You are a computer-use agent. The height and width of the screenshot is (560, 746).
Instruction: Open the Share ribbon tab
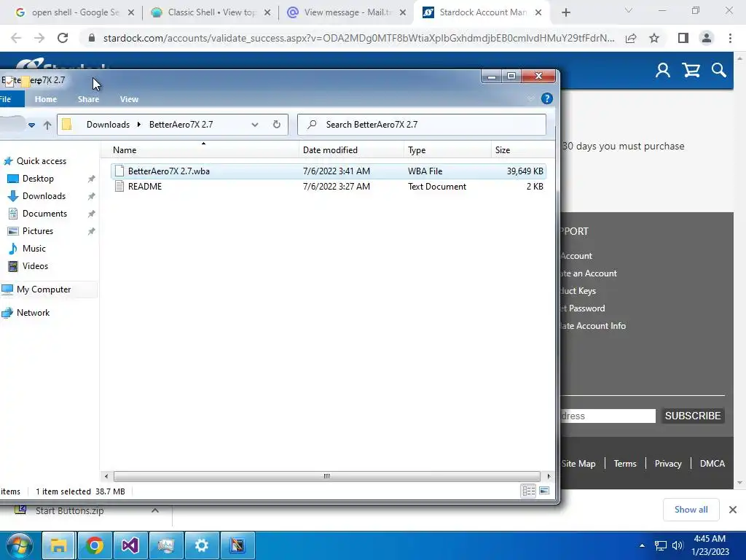click(88, 99)
